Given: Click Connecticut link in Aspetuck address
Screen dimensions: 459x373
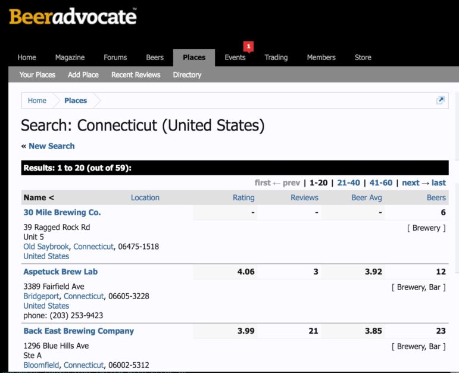Looking at the screenshot, I should [83, 296].
